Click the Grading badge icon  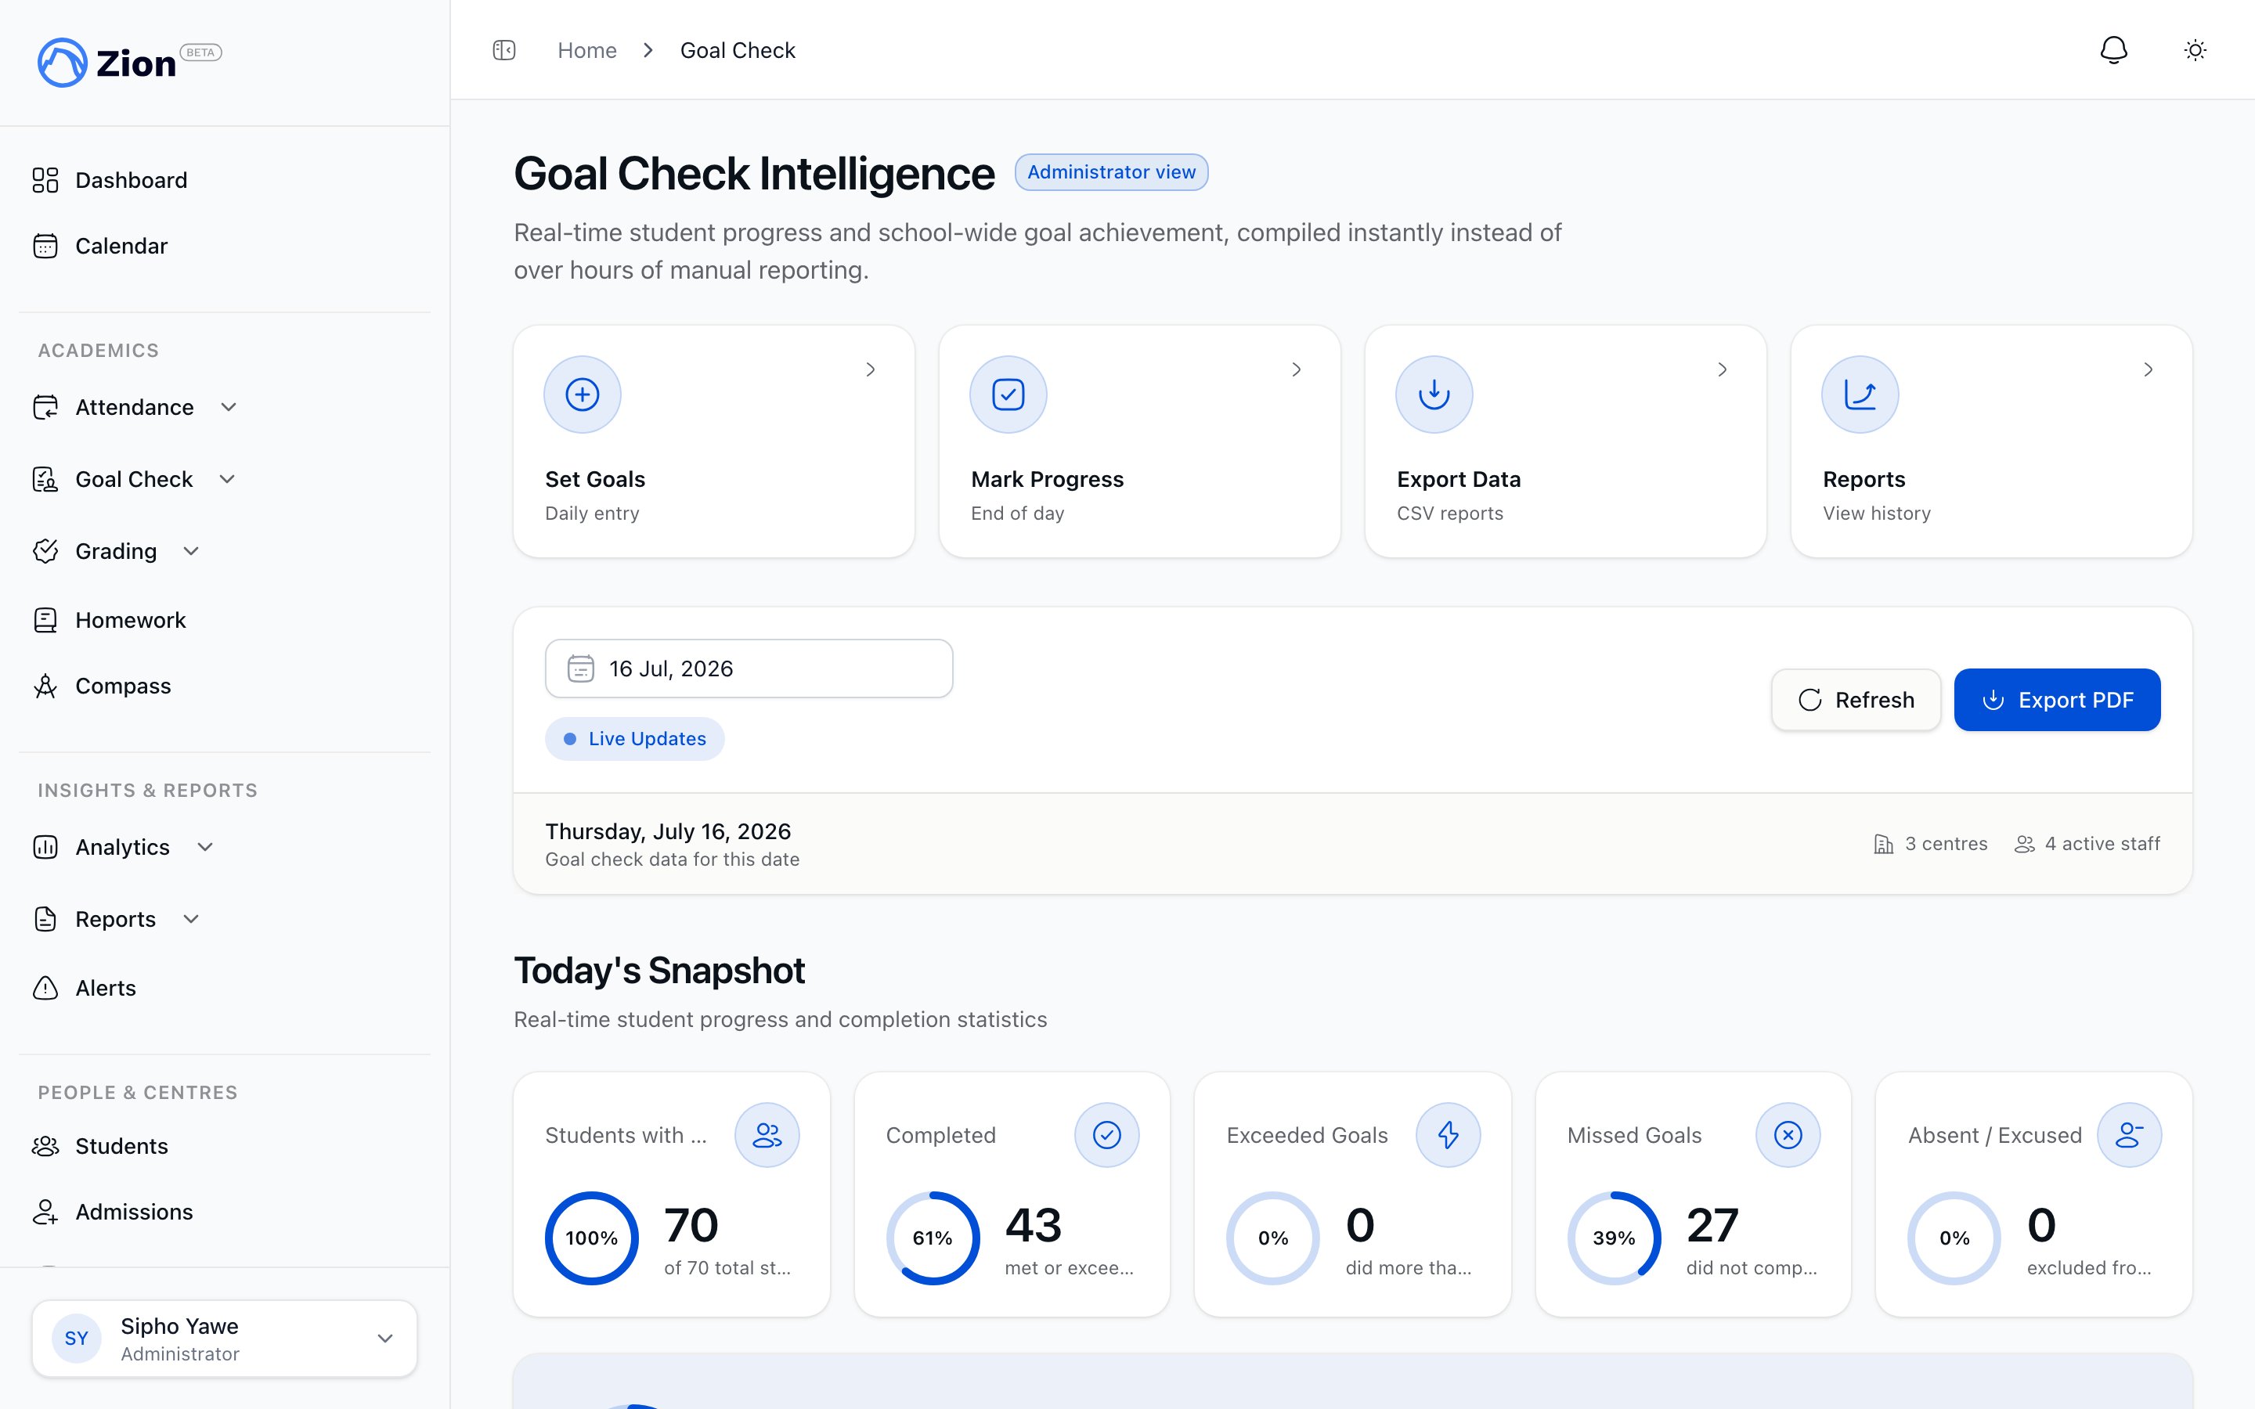pos(45,551)
